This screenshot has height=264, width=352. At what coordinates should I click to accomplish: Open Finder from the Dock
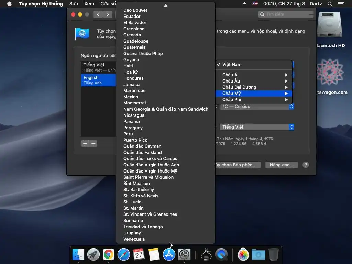(78, 255)
